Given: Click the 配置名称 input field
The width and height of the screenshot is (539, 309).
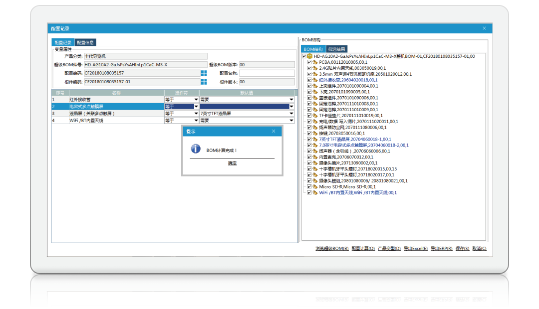Looking at the screenshot, I should [267, 73].
